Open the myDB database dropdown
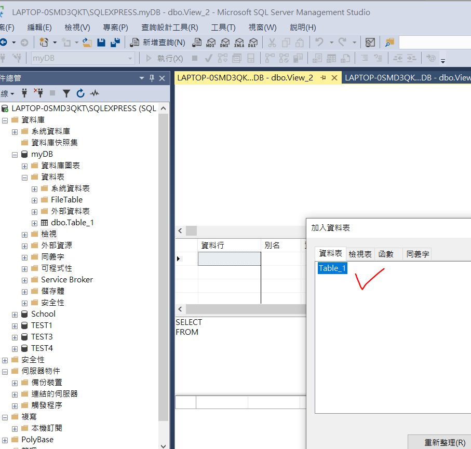471x449 pixels. (x=130, y=58)
